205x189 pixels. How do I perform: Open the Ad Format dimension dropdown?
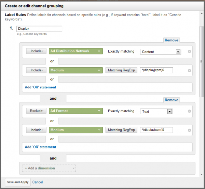tap(76, 111)
